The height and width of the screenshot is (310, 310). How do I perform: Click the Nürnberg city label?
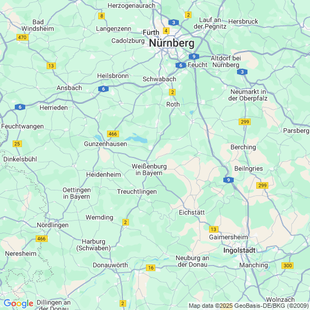[x=172, y=43]
